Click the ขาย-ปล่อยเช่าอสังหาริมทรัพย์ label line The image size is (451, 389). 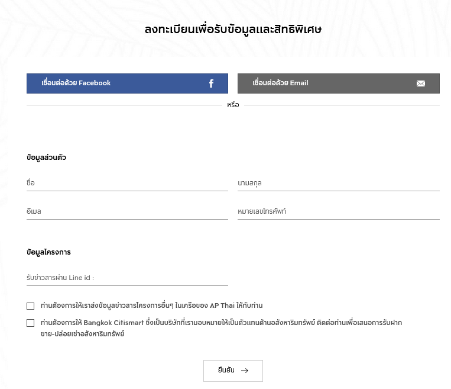pos(83,334)
